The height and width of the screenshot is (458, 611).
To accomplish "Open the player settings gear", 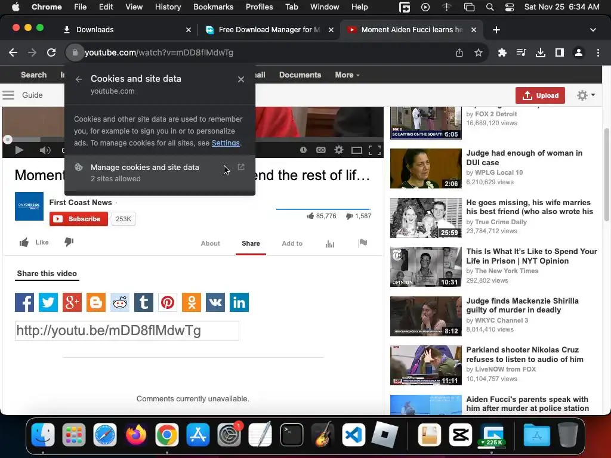I will [x=339, y=150].
